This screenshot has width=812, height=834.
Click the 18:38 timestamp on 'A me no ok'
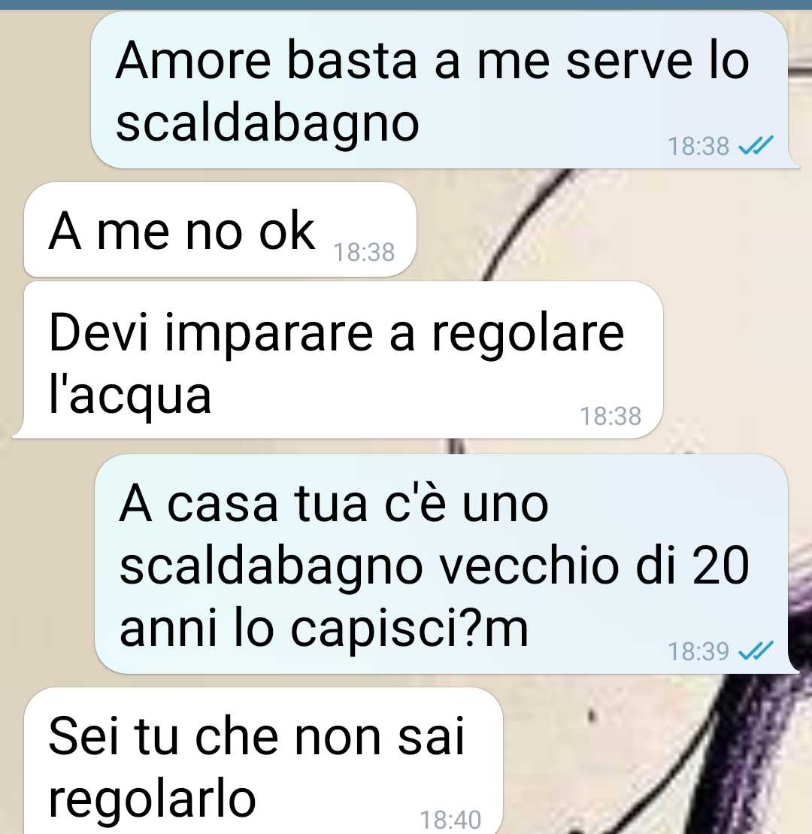364,252
